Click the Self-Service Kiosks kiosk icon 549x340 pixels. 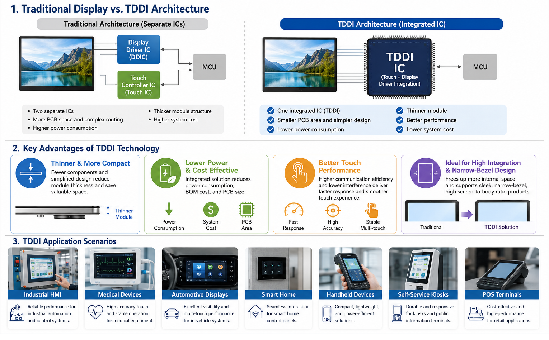point(396,313)
